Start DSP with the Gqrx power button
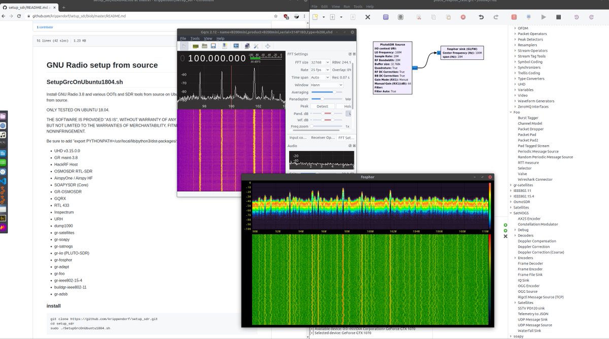Screen dimensions: 609x339 pos(184,46)
